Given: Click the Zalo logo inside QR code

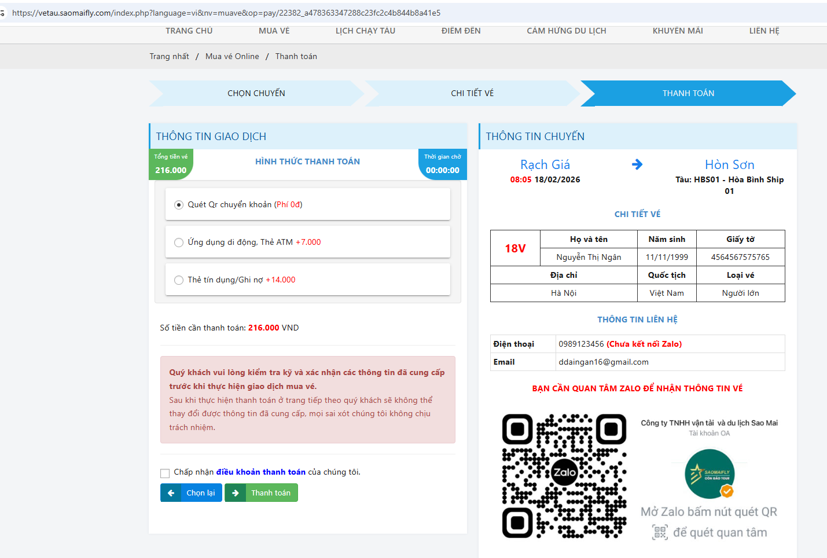Looking at the screenshot, I should [564, 472].
